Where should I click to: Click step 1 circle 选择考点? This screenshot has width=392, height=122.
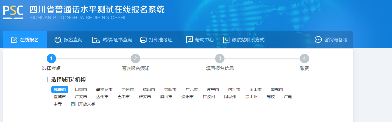point(51,59)
